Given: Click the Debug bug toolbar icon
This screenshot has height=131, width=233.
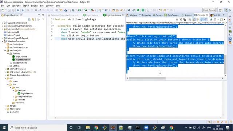Looking at the screenshot, I should (73, 10).
